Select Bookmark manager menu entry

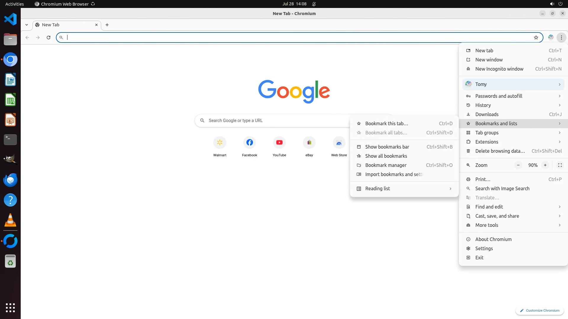(385, 165)
